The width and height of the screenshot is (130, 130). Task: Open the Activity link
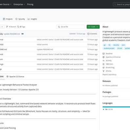109,60
